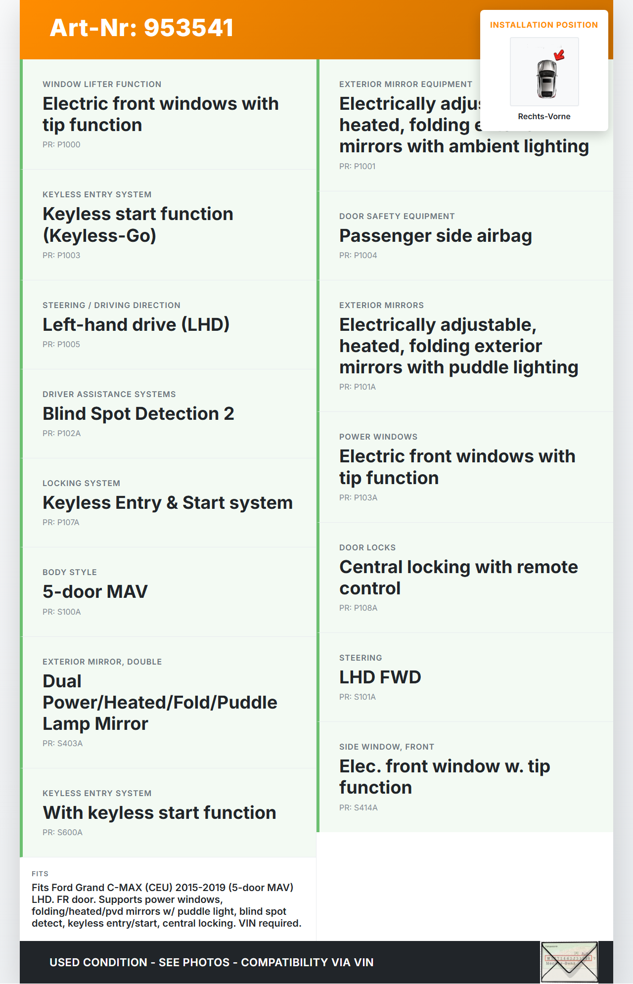Click the Used Condition footer banner text
The height and width of the screenshot is (984, 633).
click(211, 962)
